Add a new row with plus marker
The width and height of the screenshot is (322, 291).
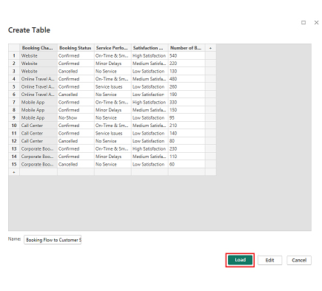[x=14, y=172]
